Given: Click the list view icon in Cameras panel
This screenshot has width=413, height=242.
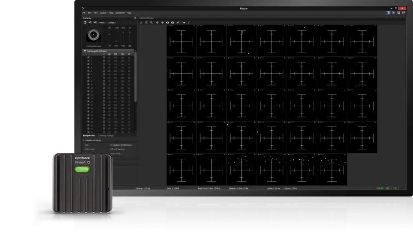Looking at the screenshot, I should [85, 22].
